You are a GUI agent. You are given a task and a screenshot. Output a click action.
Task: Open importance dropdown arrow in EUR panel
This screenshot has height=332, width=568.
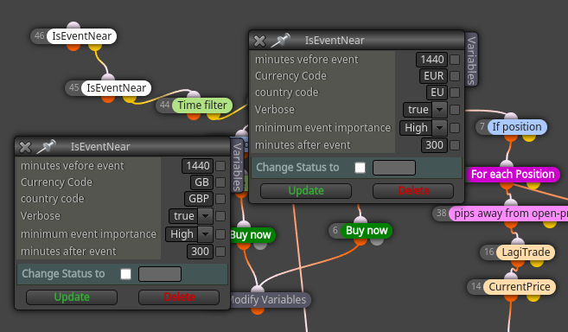tap(439, 128)
